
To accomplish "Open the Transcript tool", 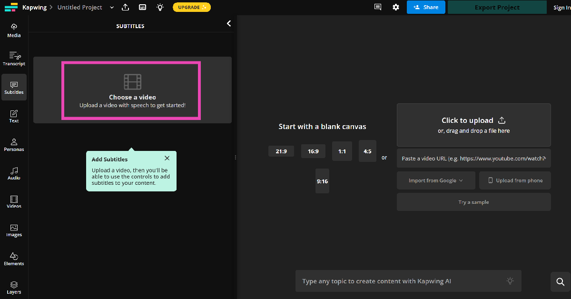I will click(14, 59).
